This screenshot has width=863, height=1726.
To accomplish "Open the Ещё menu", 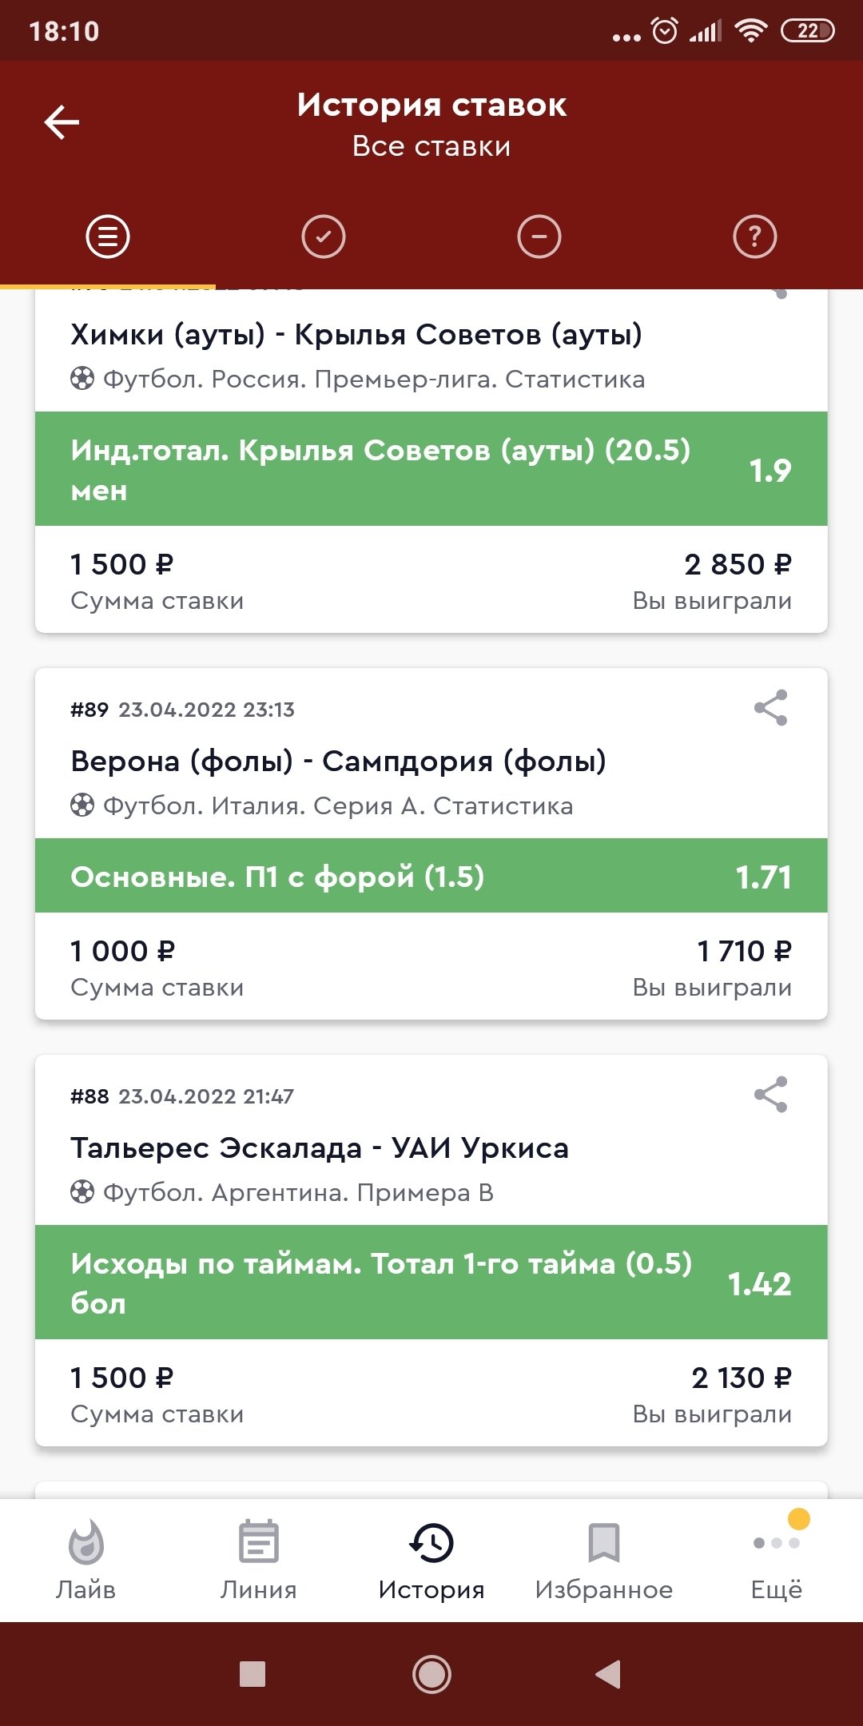I will tap(777, 1560).
